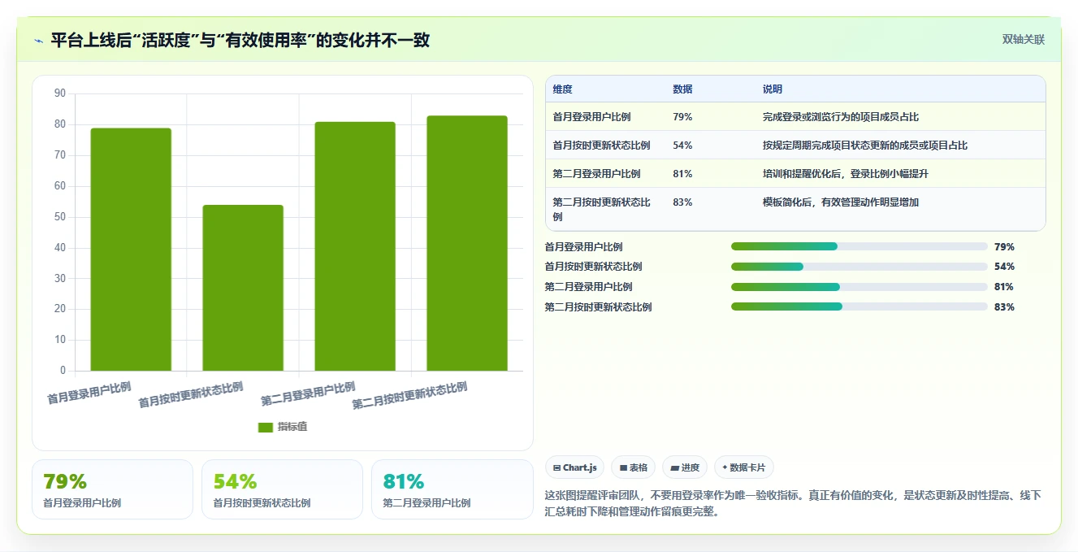Toggle the 指标值 legend label

pos(292,427)
